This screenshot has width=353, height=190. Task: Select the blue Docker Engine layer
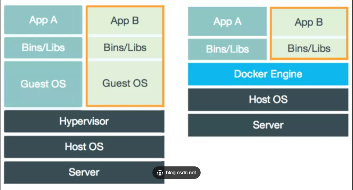(268, 74)
